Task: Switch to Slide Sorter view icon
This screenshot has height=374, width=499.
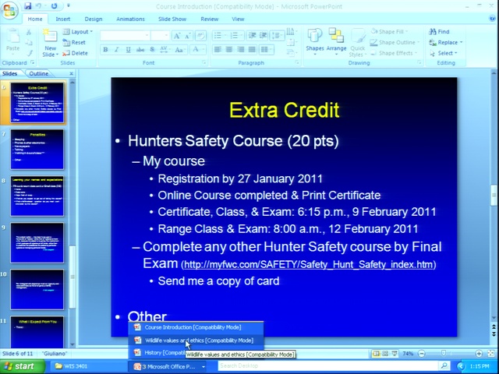Action: click(x=385, y=353)
